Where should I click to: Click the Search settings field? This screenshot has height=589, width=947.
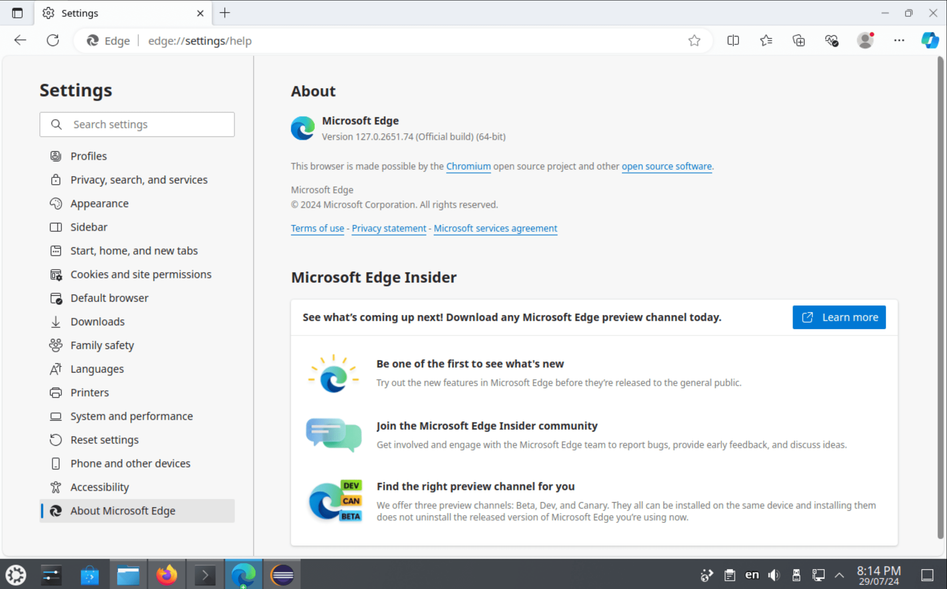coord(137,124)
